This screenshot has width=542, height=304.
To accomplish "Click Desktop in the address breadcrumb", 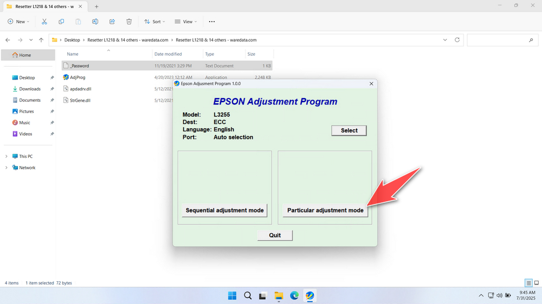I will 72,40.
